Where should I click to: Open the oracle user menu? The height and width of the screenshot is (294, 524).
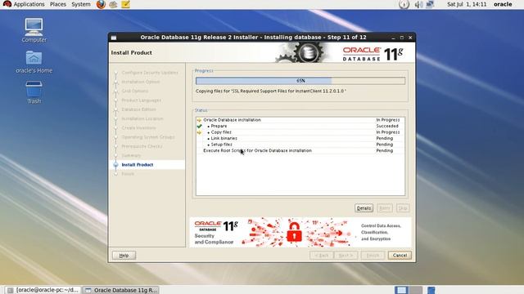(x=503, y=4)
